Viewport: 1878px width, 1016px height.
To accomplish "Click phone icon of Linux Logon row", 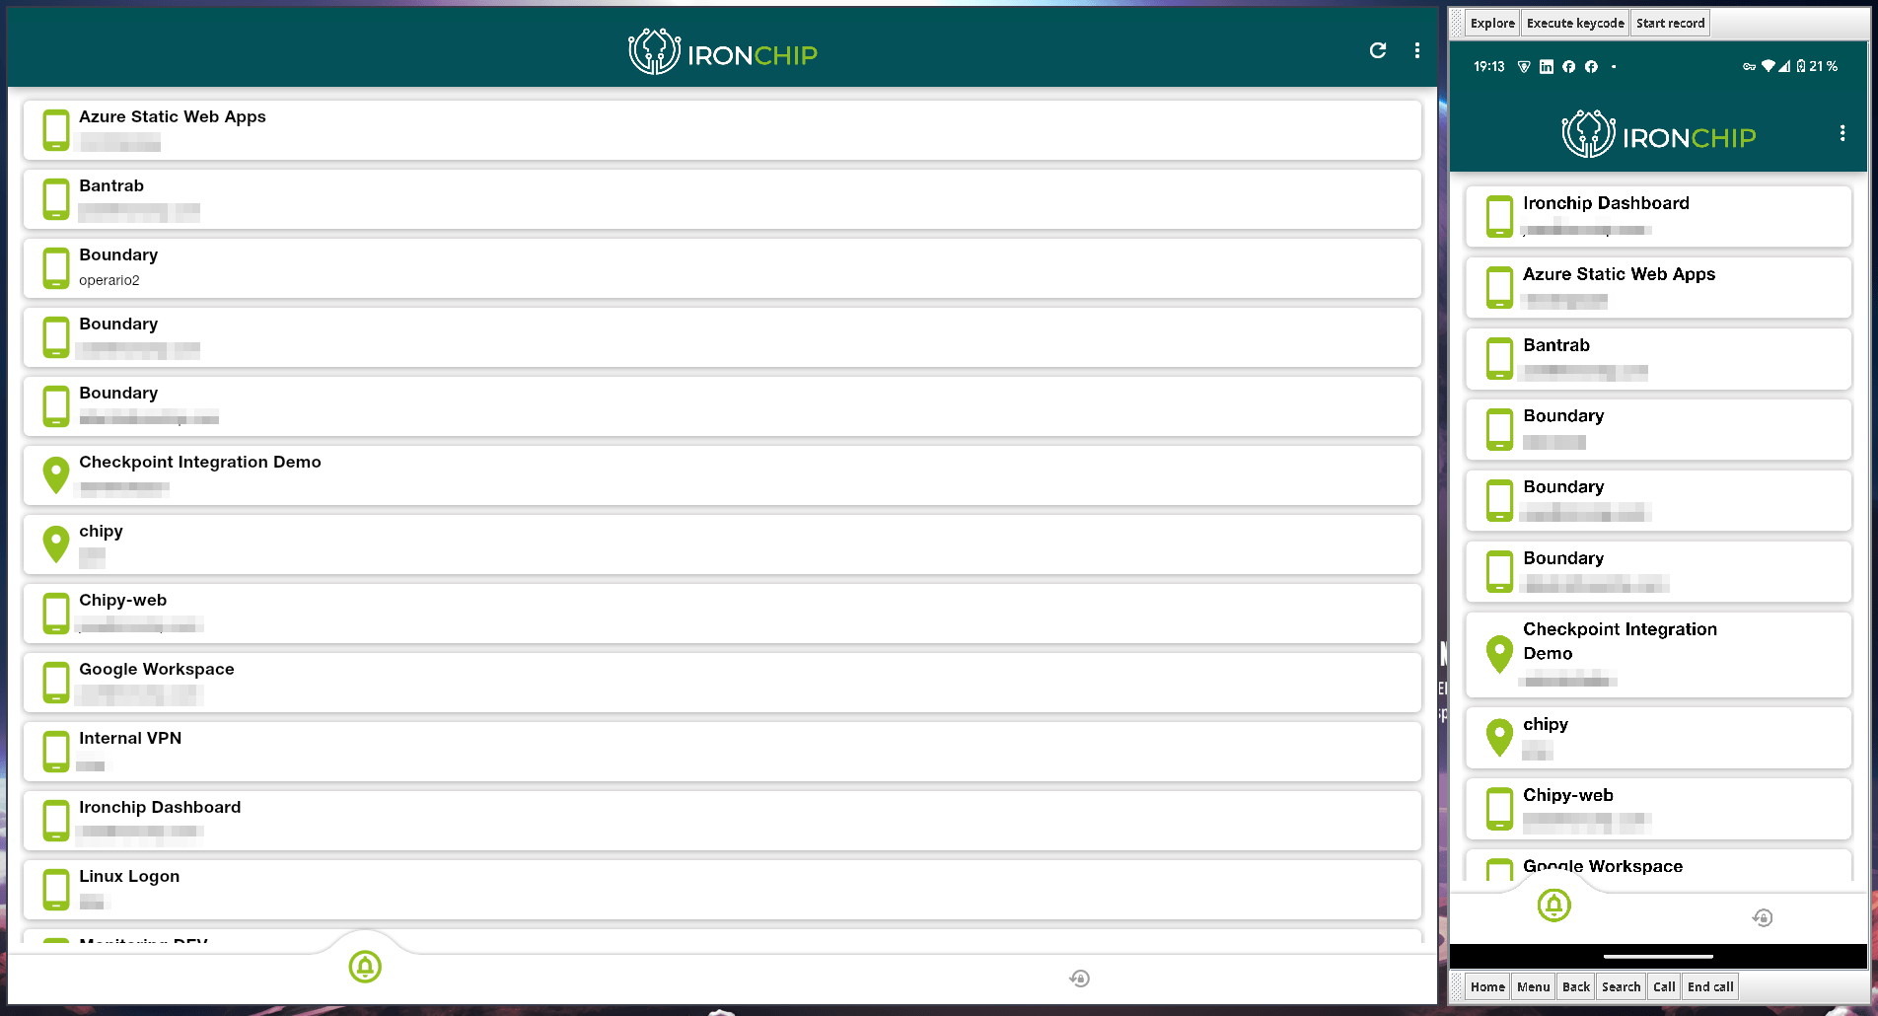I will point(56,890).
